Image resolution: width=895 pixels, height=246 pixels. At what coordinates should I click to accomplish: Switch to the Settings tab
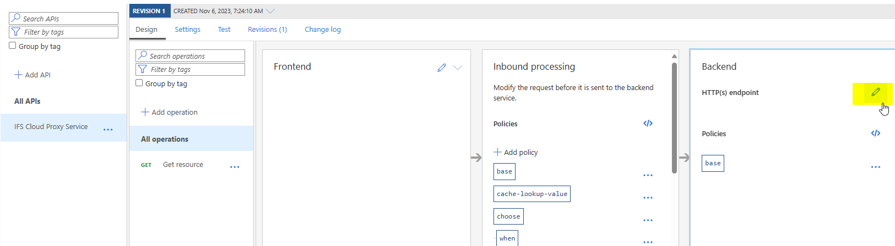[187, 30]
